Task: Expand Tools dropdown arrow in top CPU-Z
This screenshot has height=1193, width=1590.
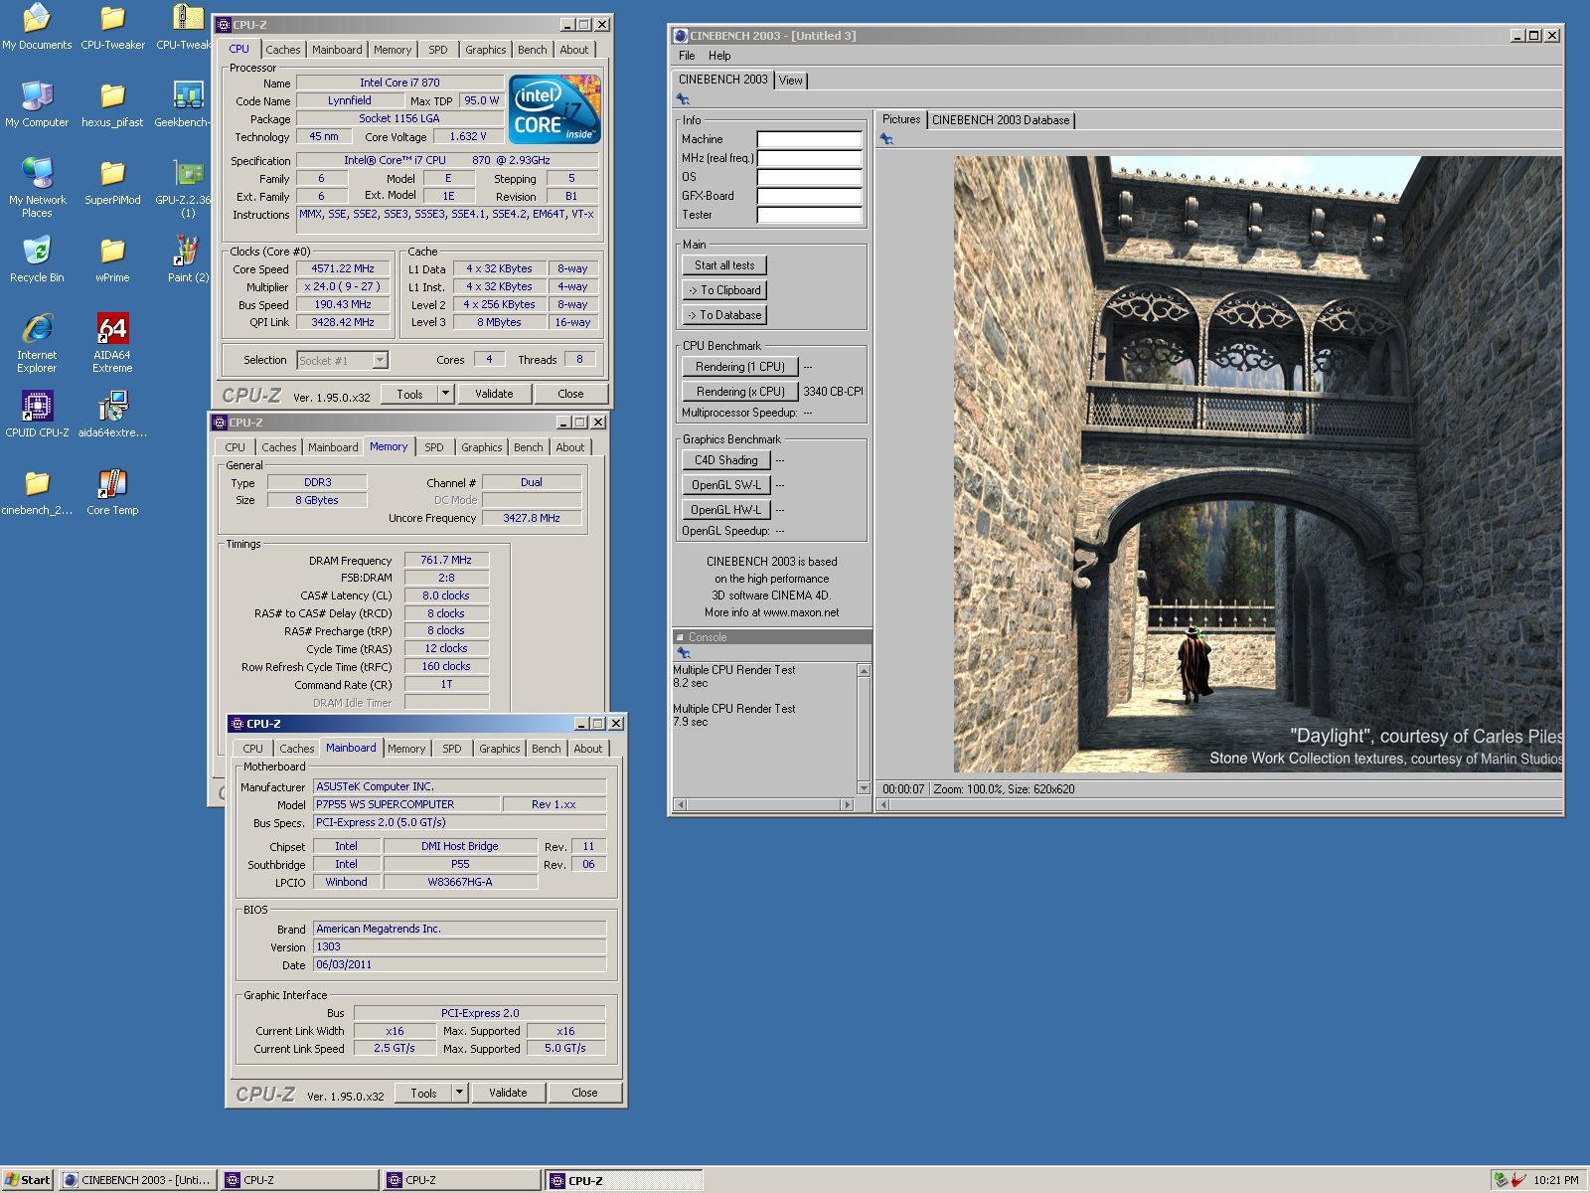Action: point(445,394)
